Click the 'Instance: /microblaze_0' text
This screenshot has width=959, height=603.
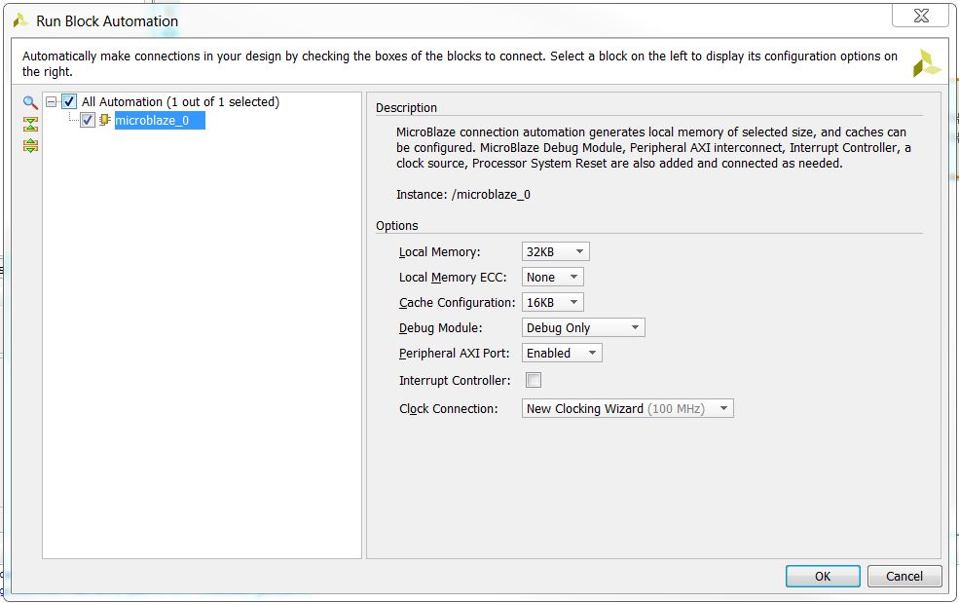tap(463, 194)
